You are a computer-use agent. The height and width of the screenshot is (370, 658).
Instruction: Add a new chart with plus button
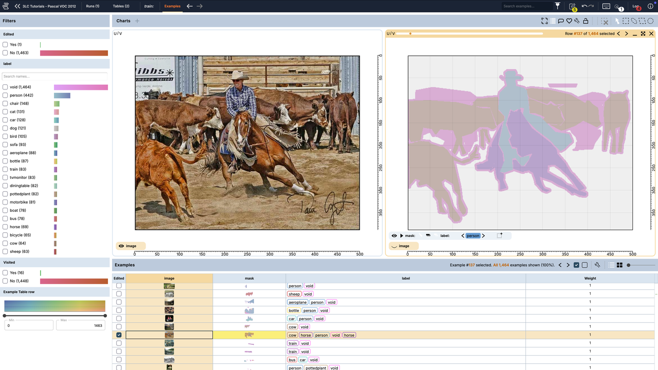137,21
